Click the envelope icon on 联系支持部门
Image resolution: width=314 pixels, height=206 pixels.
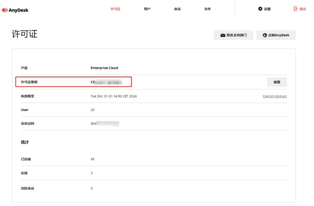(x=222, y=36)
